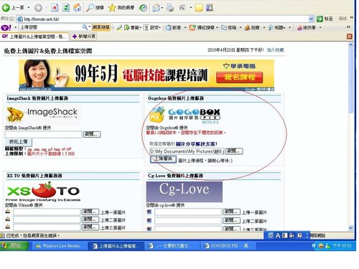
Task: Open dropdown arrow beside the Yahoo logo
Action: pos(16,27)
